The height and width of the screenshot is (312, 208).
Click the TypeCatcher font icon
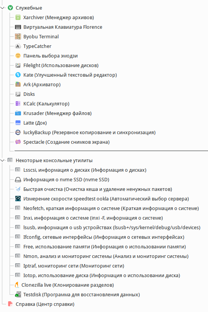(x=18, y=46)
